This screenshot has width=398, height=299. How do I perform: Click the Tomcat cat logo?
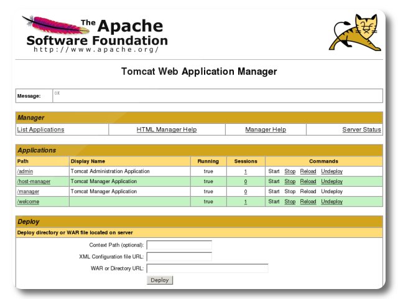(355, 32)
